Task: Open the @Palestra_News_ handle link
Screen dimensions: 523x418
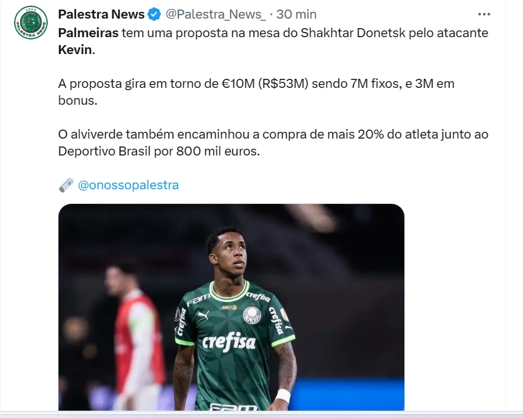Action: point(216,15)
